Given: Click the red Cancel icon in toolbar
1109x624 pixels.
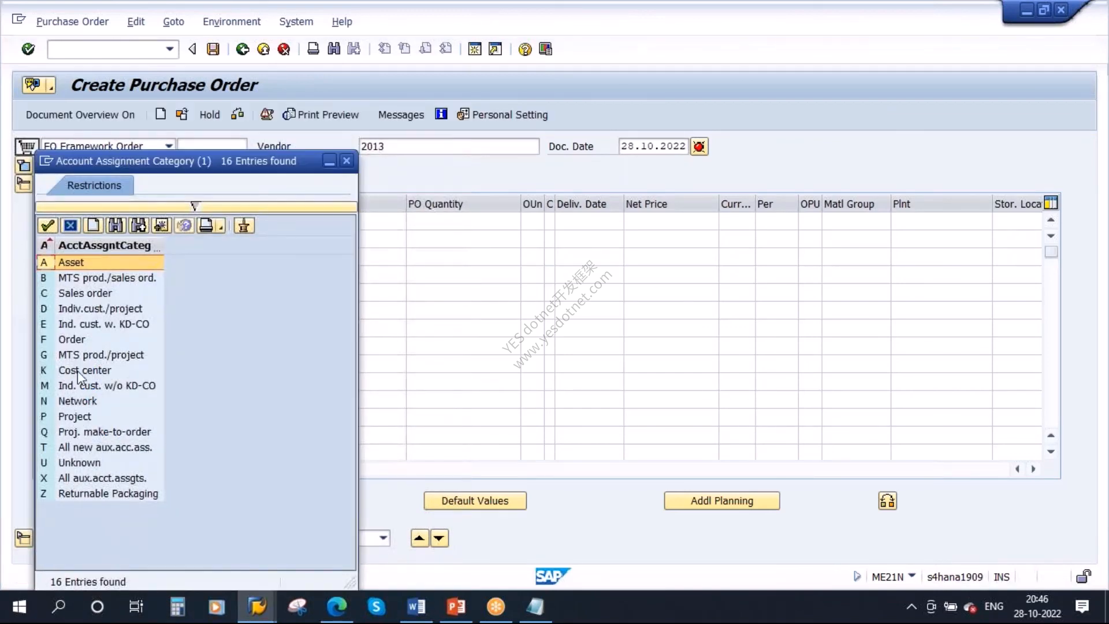Looking at the screenshot, I should (x=284, y=49).
